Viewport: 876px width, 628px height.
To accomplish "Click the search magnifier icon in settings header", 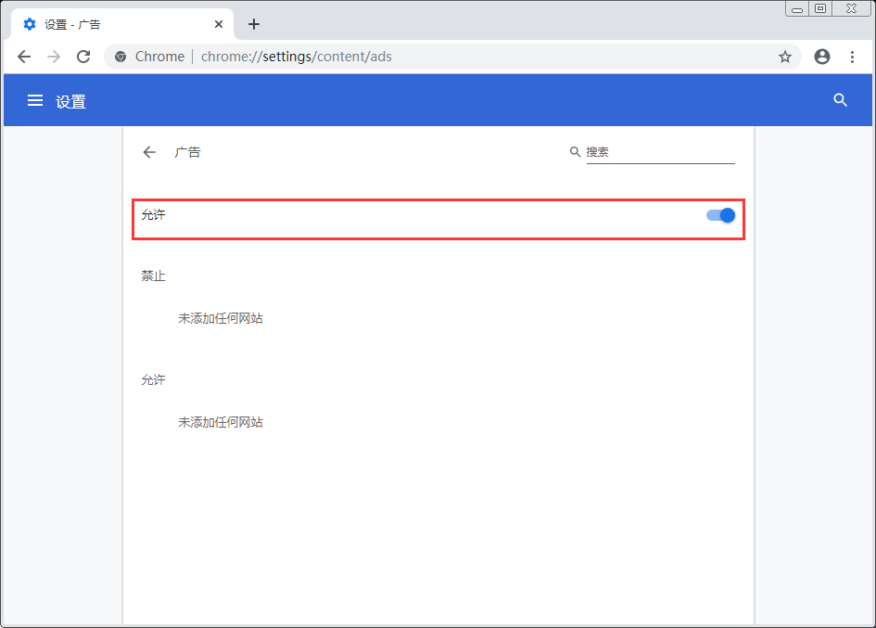I will tap(840, 100).
